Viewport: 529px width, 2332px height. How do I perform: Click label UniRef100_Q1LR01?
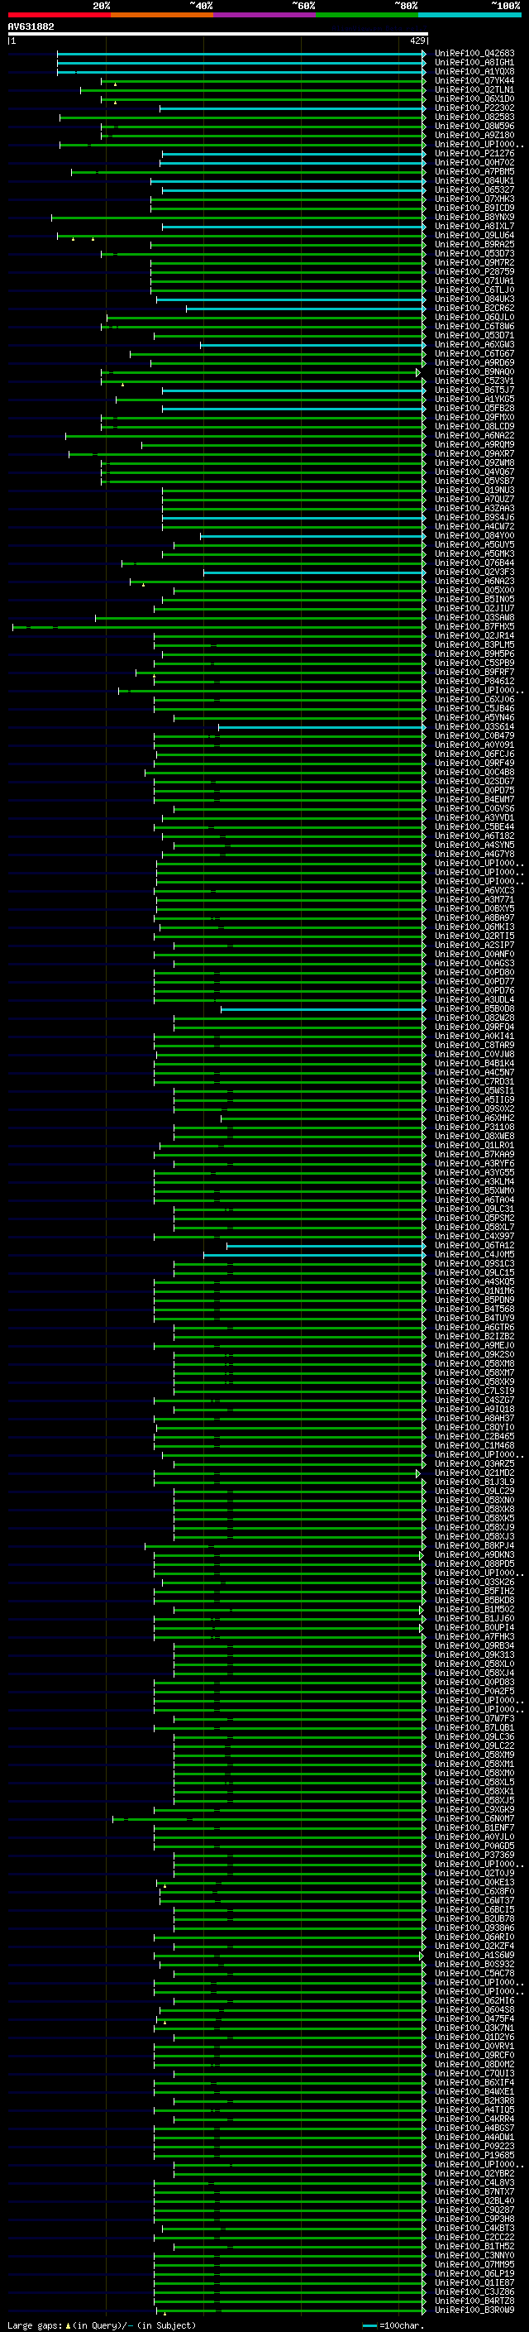click(474, 1146)
